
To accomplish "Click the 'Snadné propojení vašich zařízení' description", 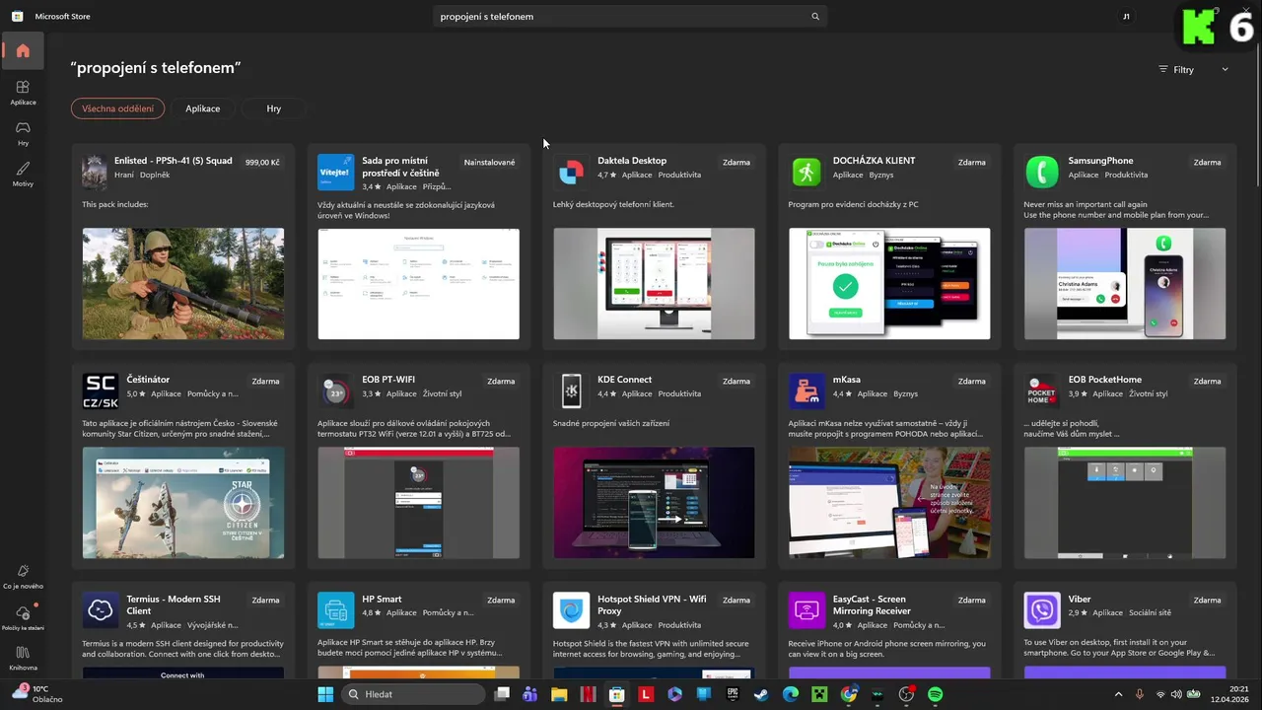I will 611,424.
